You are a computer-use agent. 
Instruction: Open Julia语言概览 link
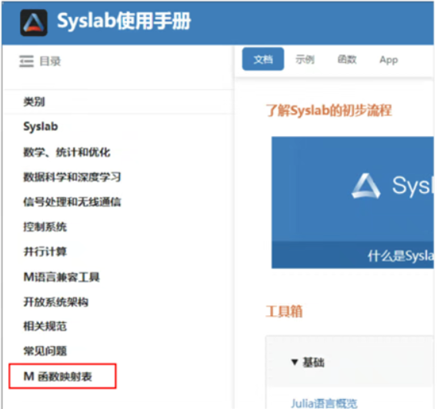(324, 403)
